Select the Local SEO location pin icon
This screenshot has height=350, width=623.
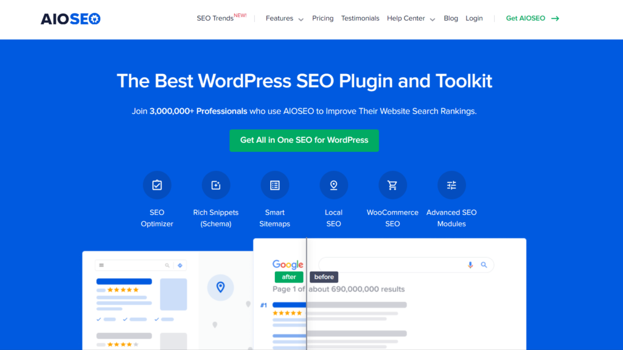[333, 185]
